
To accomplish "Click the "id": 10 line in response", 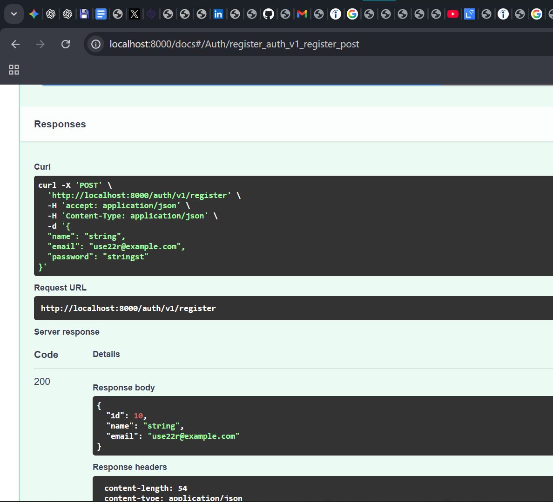I will coord(126,416).
